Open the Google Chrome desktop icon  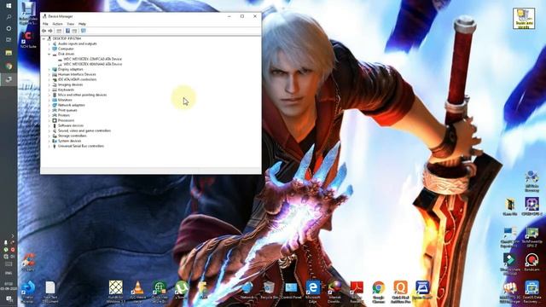(x=379, y=292)
